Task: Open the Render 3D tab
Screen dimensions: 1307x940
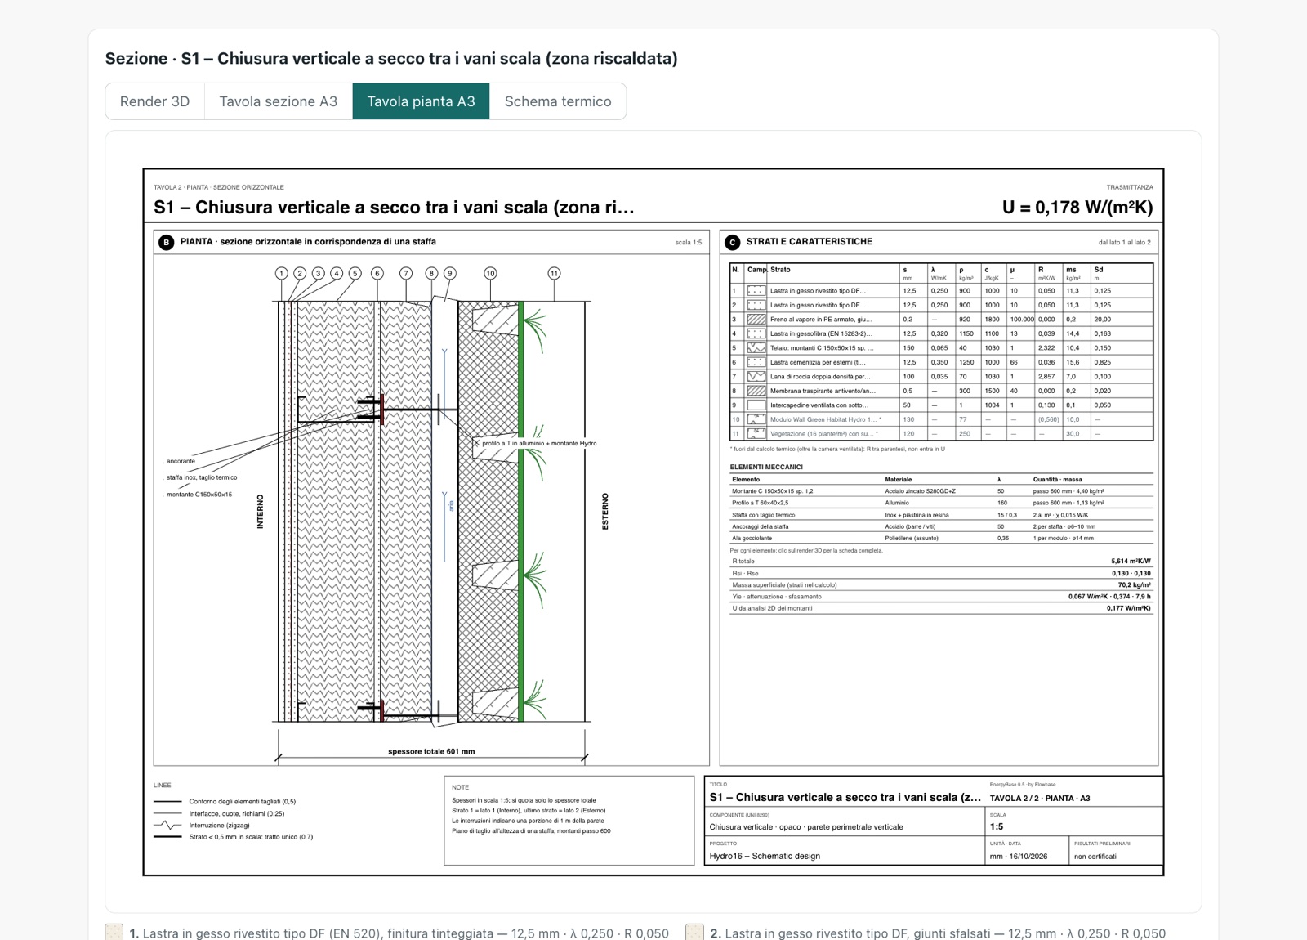Action: tap(154, 101)
